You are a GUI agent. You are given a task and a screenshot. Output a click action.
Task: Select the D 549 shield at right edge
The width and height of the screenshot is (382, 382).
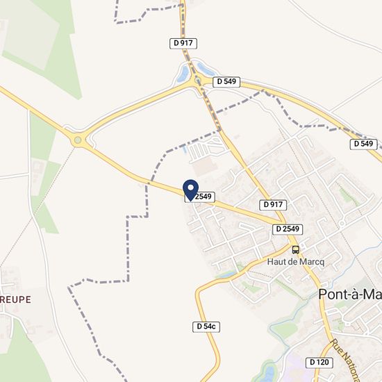[x=363, y=144]
